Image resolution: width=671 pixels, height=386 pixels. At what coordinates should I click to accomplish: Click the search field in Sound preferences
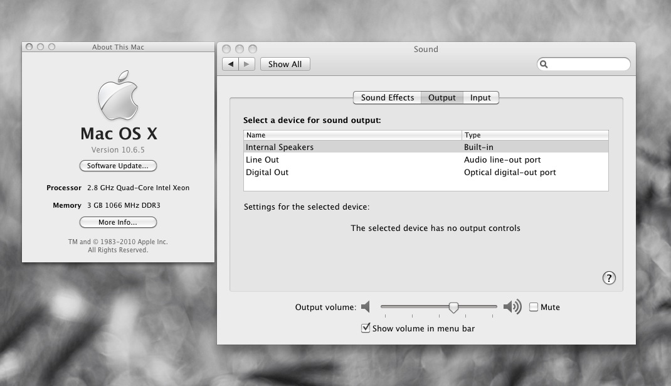coord(583,64)
